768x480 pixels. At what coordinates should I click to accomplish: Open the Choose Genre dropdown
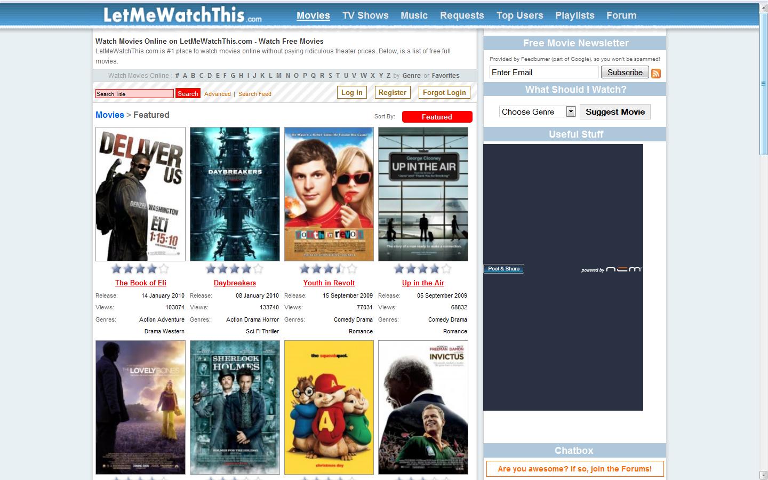pos(537,111)
